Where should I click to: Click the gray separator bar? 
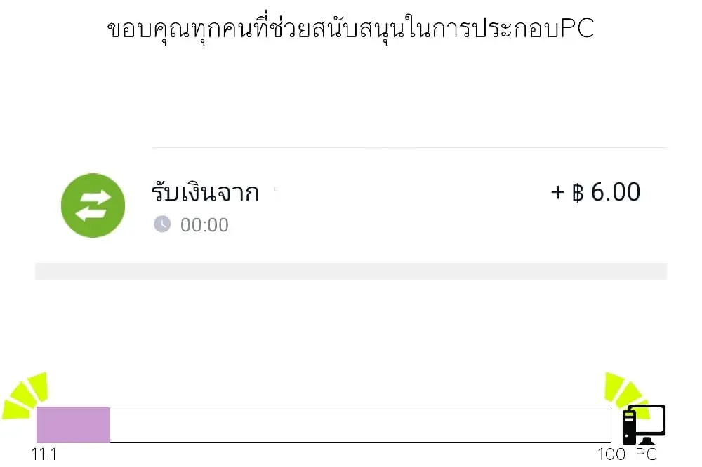[x=351, y=272]
